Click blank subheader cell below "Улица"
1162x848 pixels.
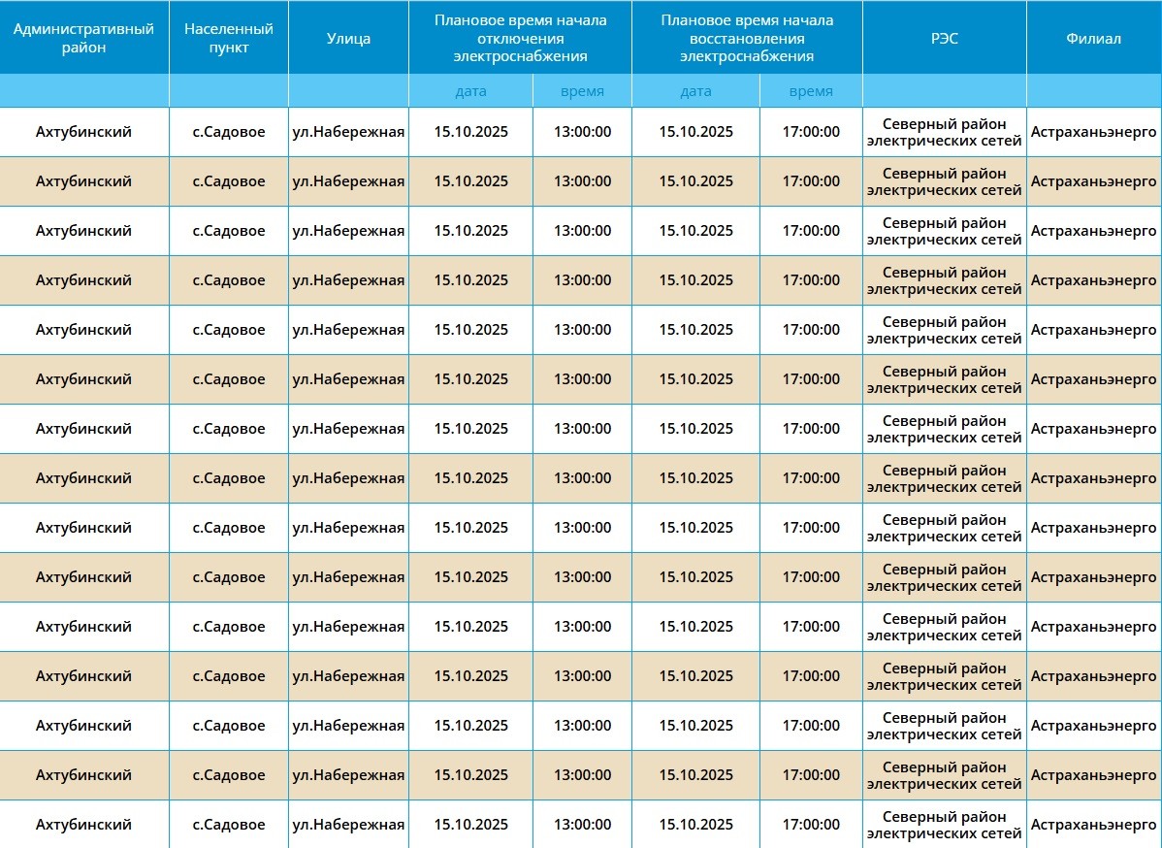tap(348, 91)
